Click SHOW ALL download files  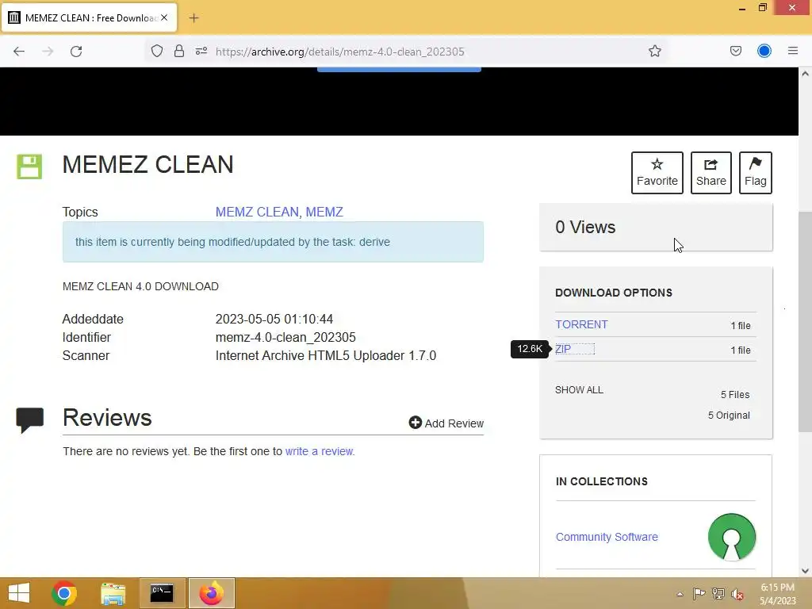pyautogui.click(x=579, y=390)
